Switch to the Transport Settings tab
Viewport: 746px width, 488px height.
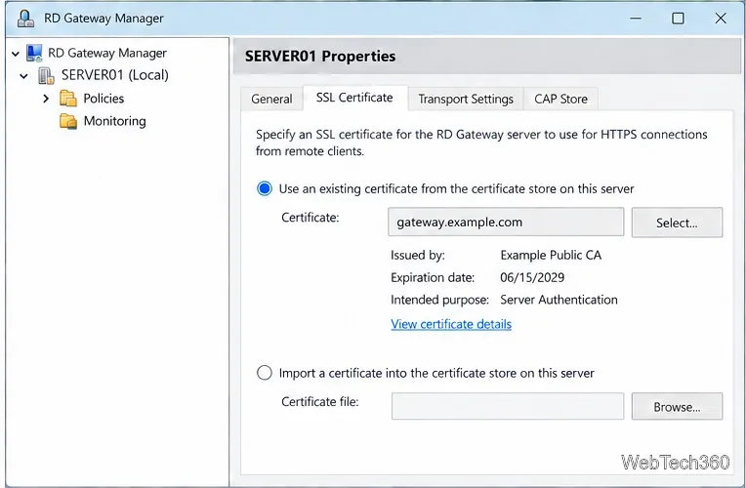point(466,99)
